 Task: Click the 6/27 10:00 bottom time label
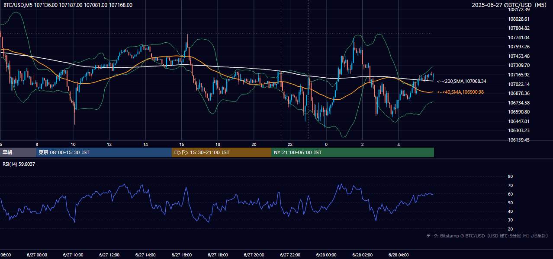[73, 255]
